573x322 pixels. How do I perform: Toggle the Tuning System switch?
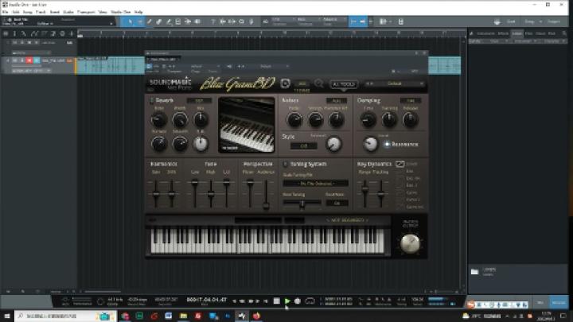click(x=286, y=165)
